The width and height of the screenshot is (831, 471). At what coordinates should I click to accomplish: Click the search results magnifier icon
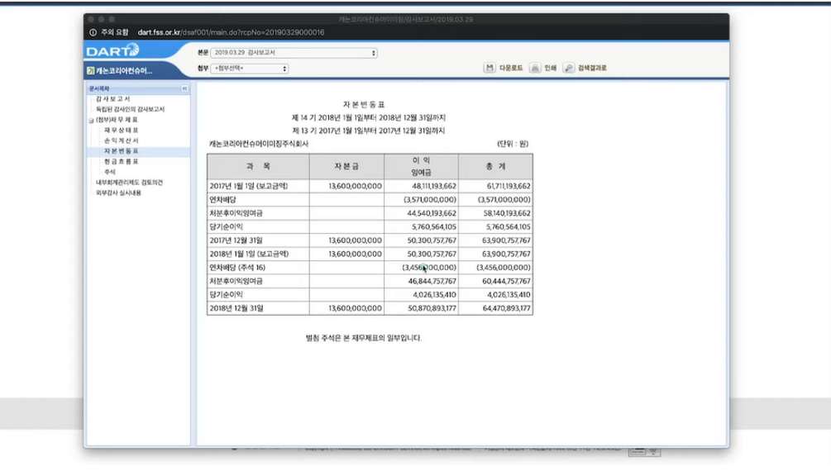coord(569,68)
